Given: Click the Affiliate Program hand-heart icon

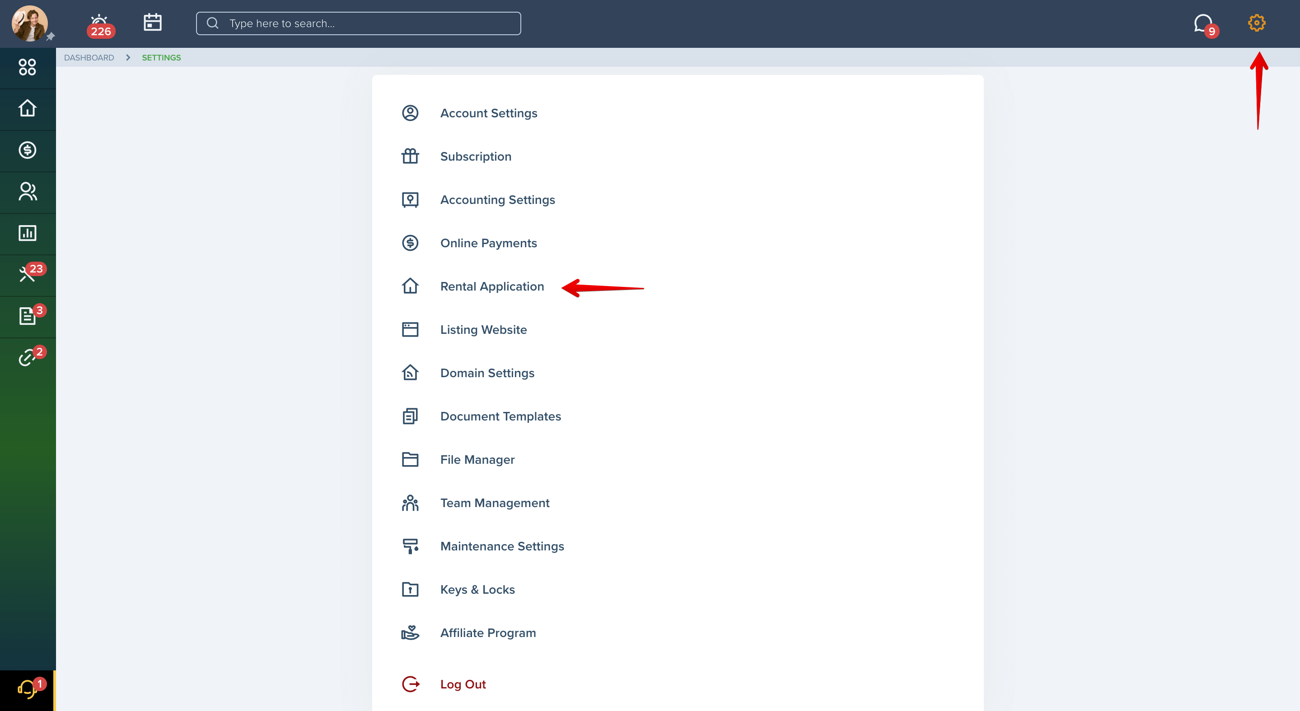Looking at the screenshot, I should (x=410, y=633).
